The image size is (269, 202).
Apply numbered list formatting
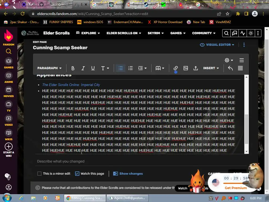[x=131, y=68]
